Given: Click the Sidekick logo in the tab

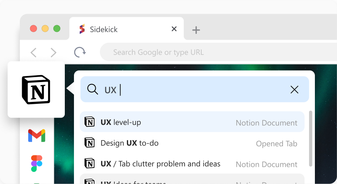Looking at the screenshot, I should click(x=82, y=29).
